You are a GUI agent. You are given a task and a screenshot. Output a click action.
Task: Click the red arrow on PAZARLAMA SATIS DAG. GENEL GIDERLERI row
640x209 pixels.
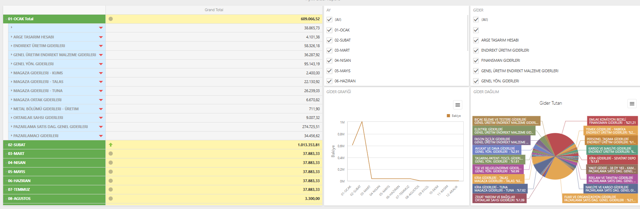[x=101, y=127]
